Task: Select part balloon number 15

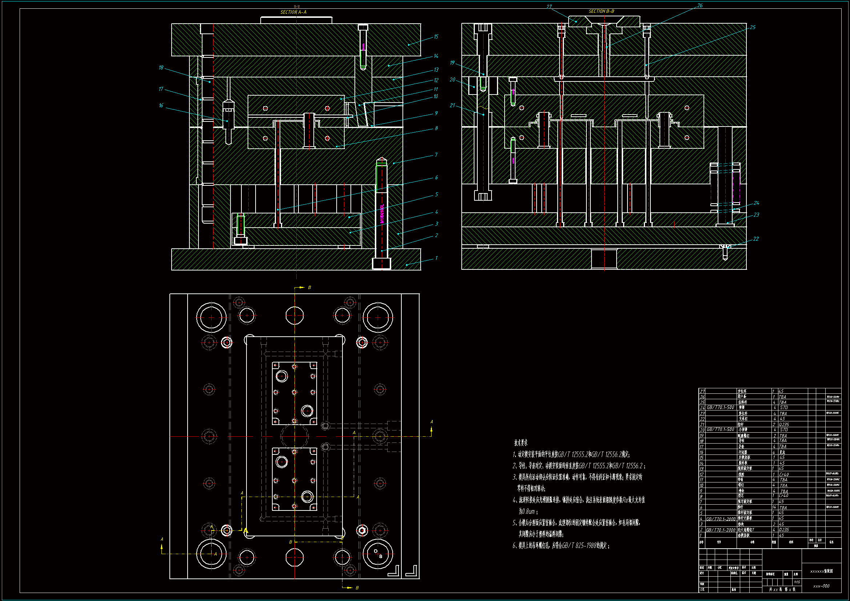Action: point(436,37)
